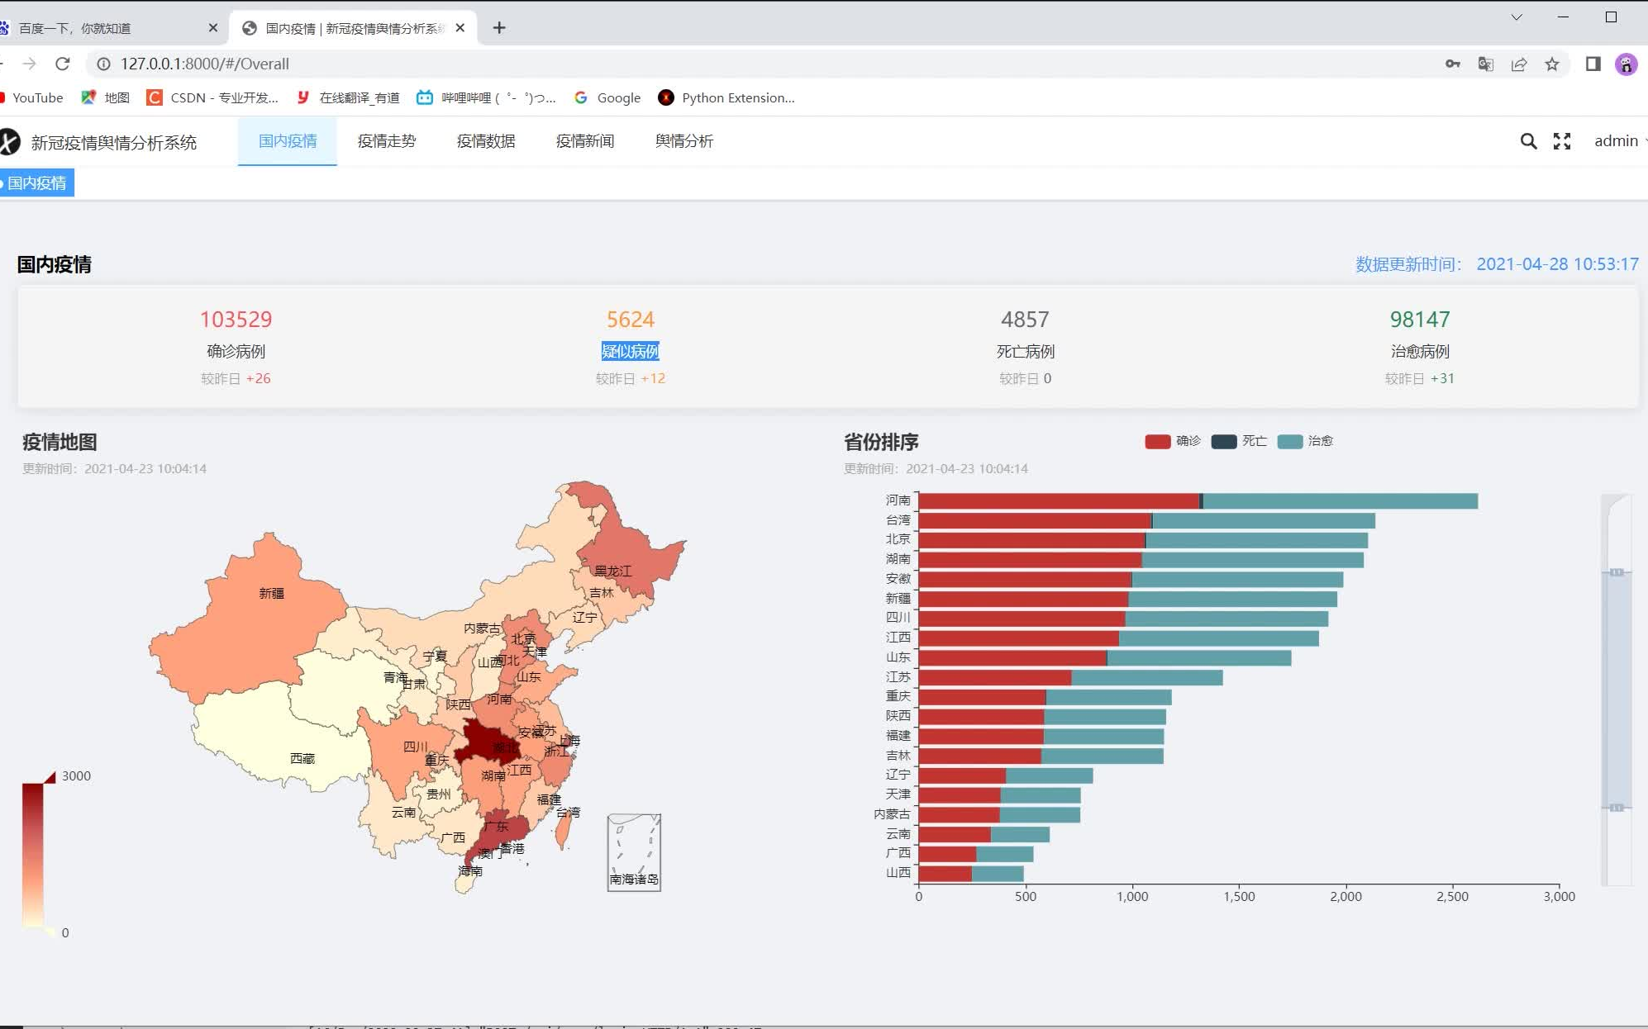Expand 疫情数据 menu section
The height and width of the screenshot is (1029, 1648).
tap(484, 141)
